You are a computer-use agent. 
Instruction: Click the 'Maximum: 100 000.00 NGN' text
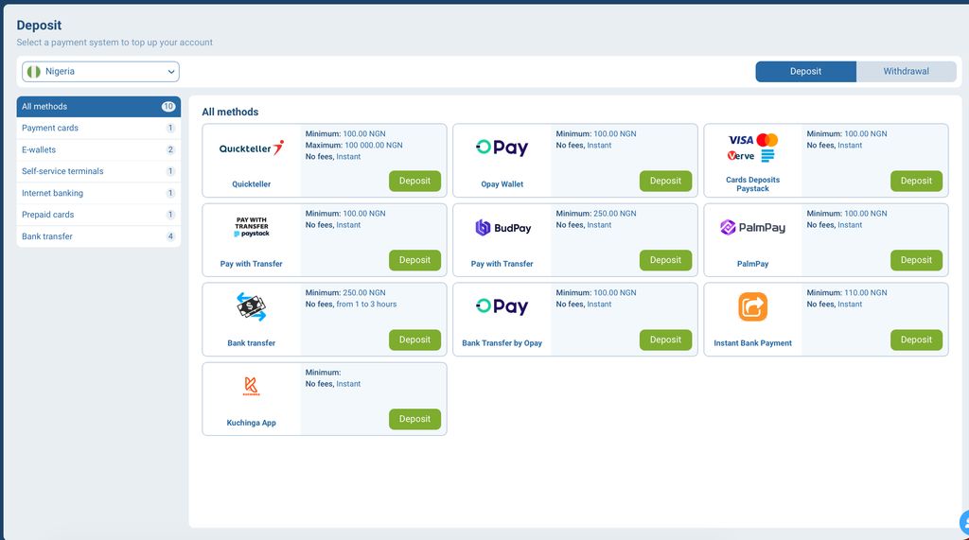[x=354, y=146]
